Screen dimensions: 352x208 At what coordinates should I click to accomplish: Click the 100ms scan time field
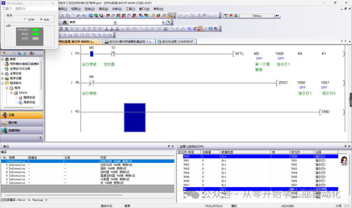coord(257,16)
